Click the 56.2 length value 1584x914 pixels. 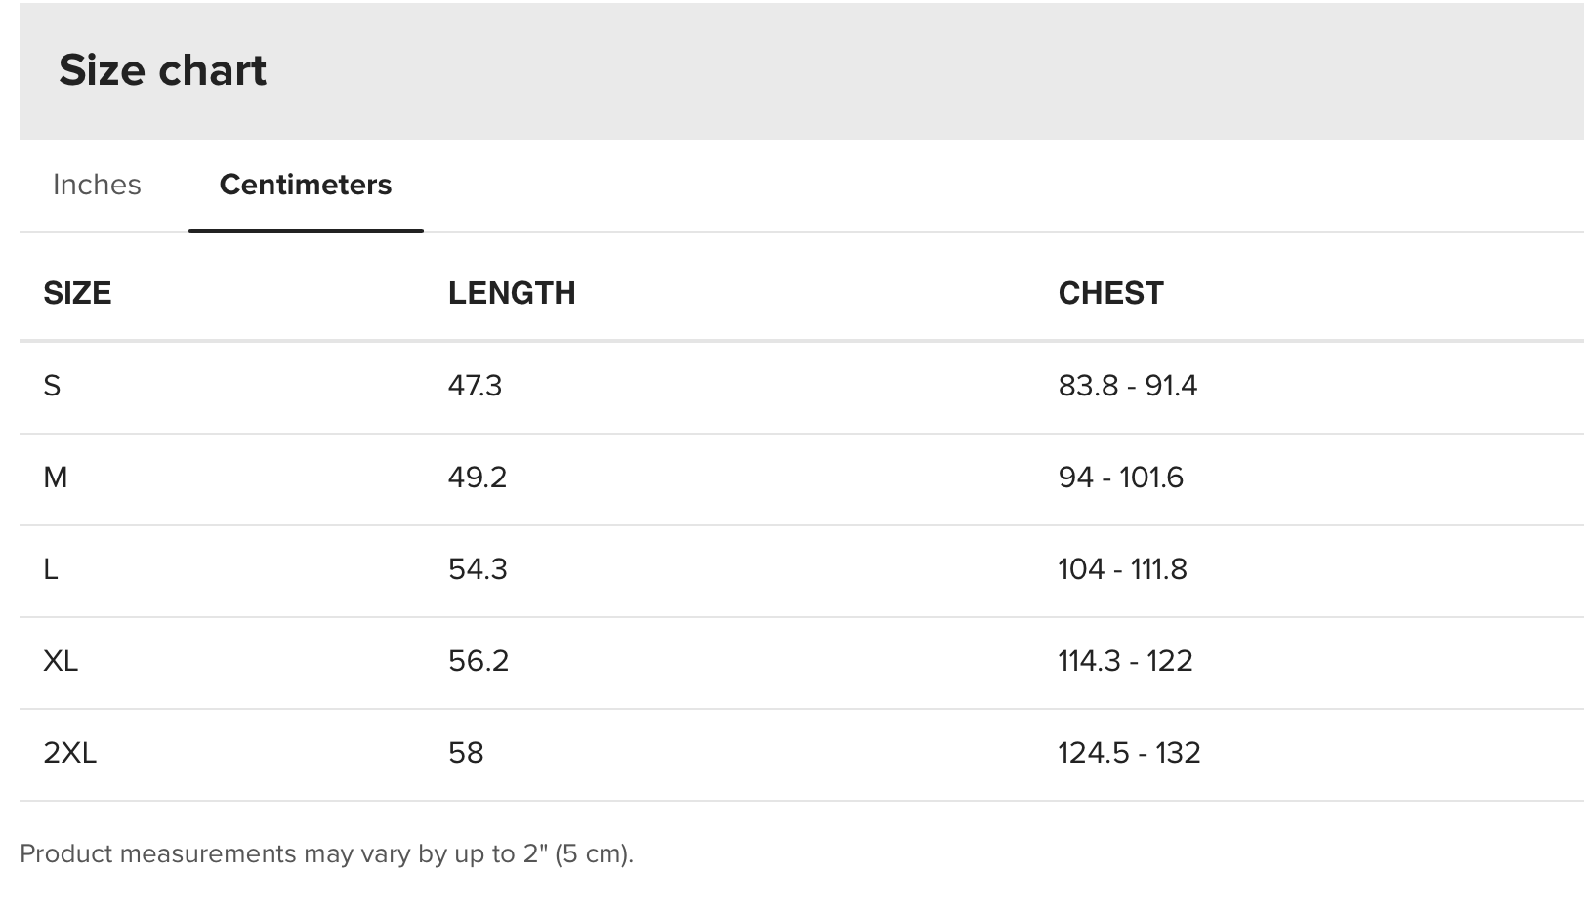pyautogui.click(x=479, y=661)
